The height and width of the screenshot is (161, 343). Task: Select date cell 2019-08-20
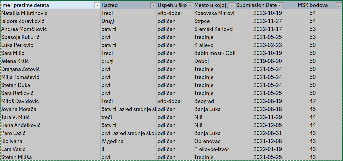(267, 61)
